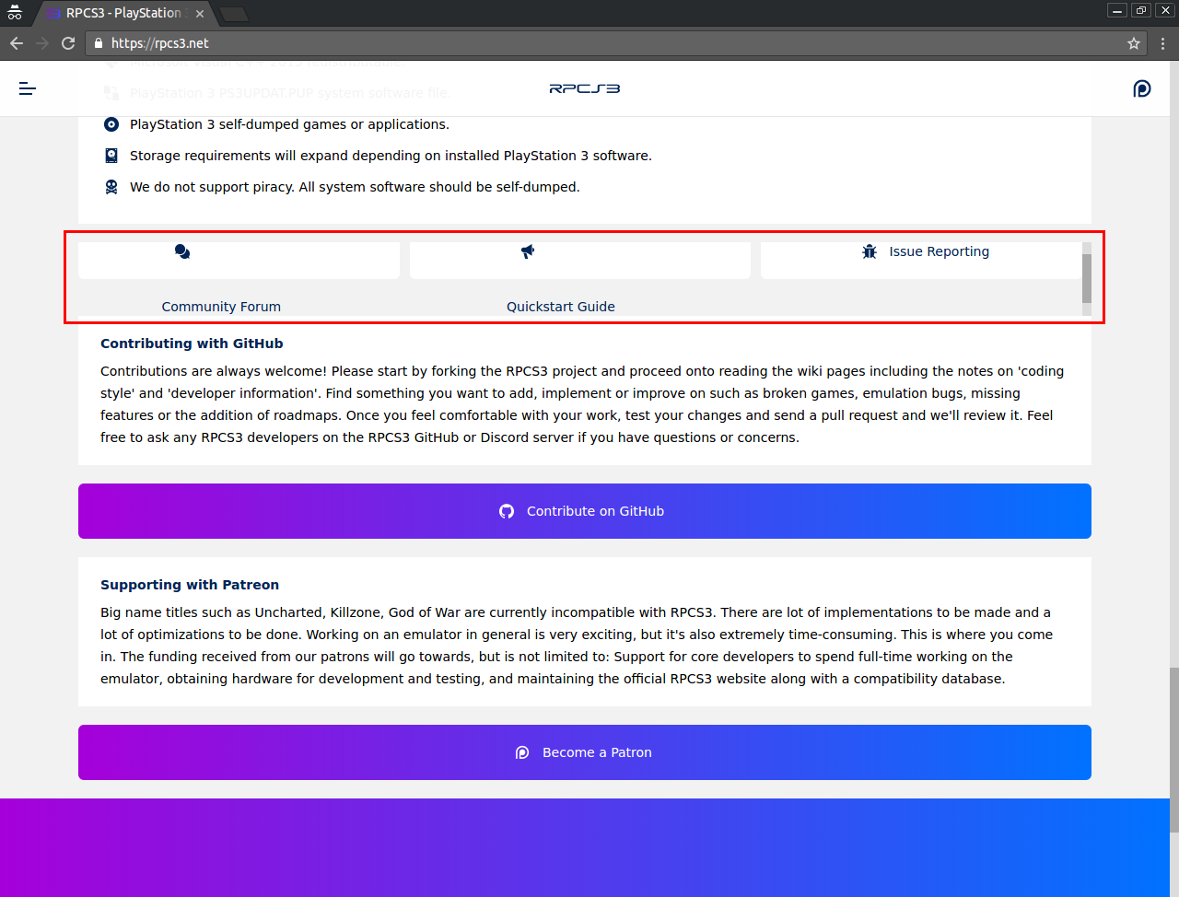The width and height of the screenshot is (1179, 897).
Task: Open the hamburger navigation menu
Action: click(x=28, y=88)
